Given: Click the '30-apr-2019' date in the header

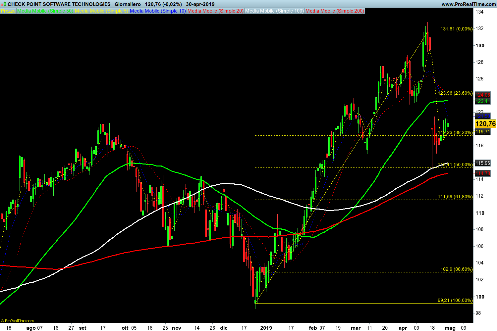Looking at the screenshot, I should tap(200, 4).
